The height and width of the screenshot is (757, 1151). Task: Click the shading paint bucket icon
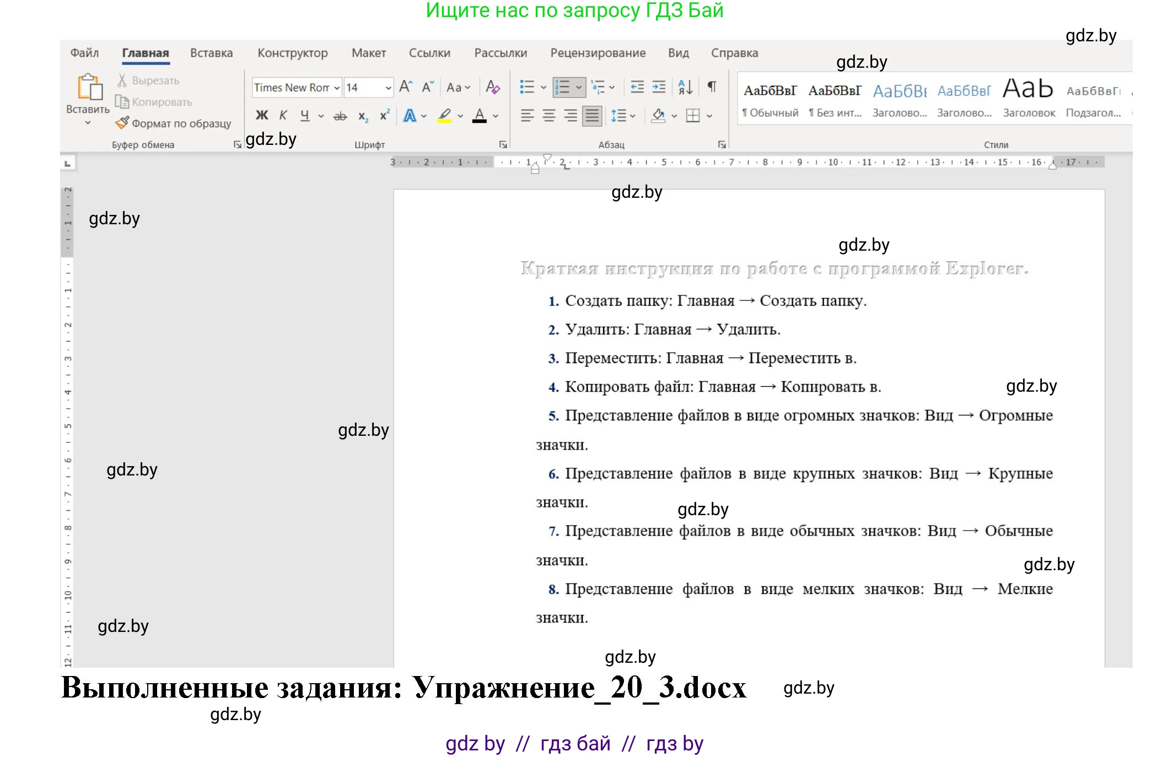[658, 116]
